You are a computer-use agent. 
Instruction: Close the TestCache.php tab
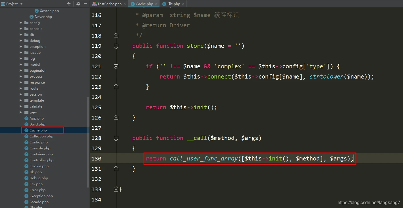click(124, 4)
